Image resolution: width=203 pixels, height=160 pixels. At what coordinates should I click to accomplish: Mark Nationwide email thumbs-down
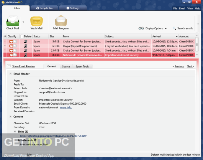(11, 55)
